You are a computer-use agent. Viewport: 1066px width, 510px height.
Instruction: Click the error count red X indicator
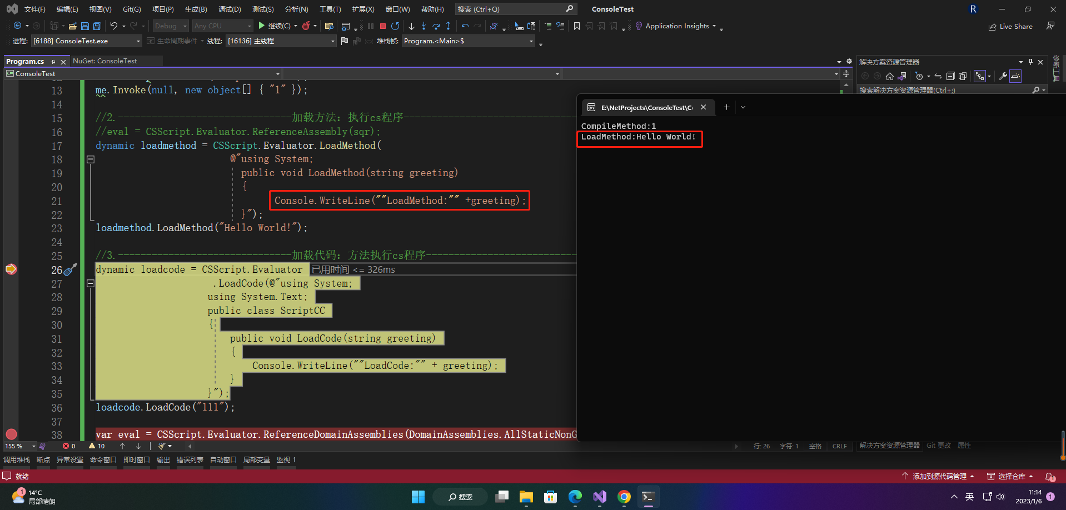69,446
